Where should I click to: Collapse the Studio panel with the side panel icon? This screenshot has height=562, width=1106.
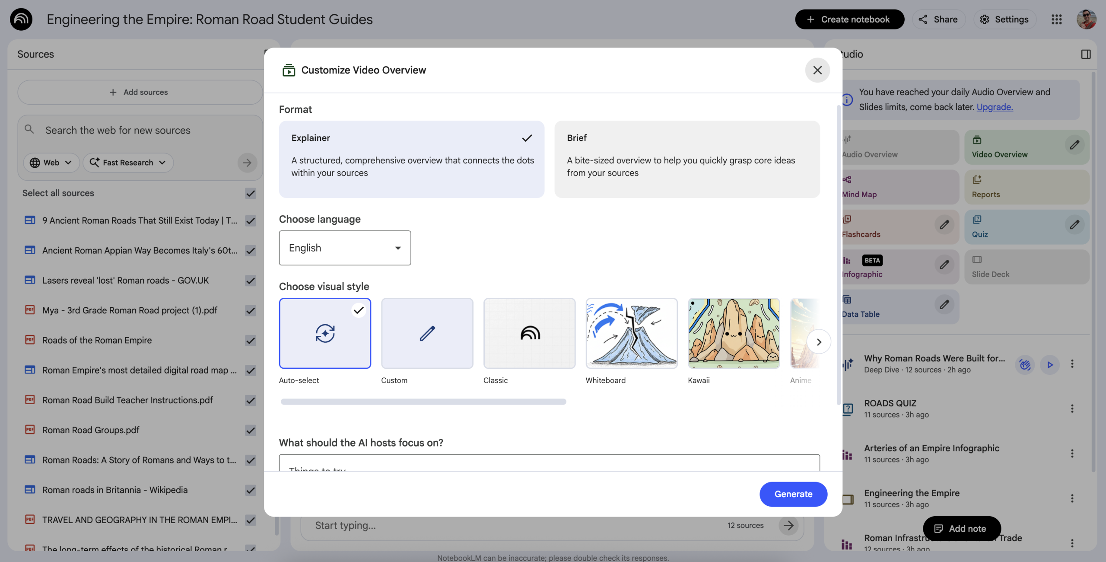(x=1086, y=54)
